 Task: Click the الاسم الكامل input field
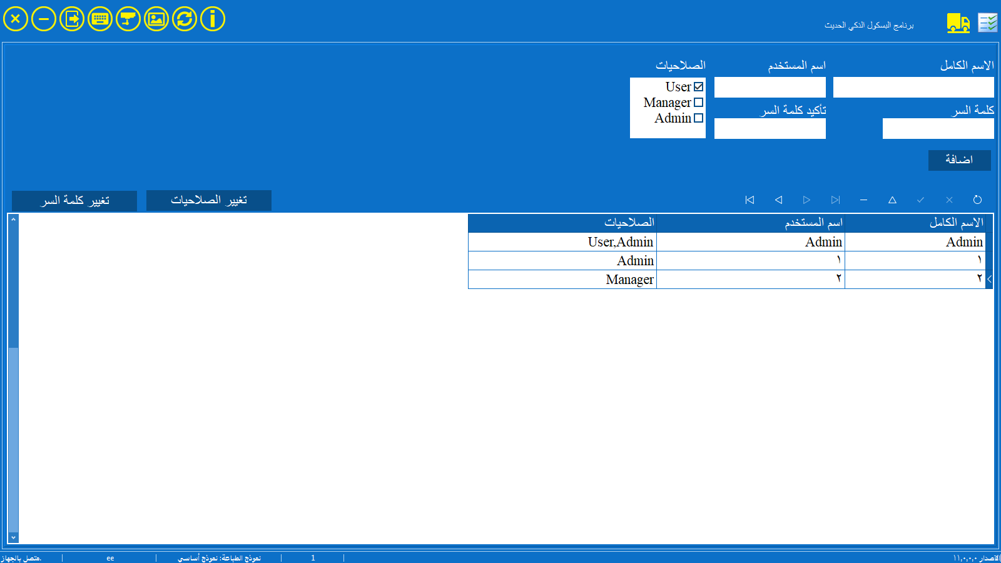click(x=913, y=88)
